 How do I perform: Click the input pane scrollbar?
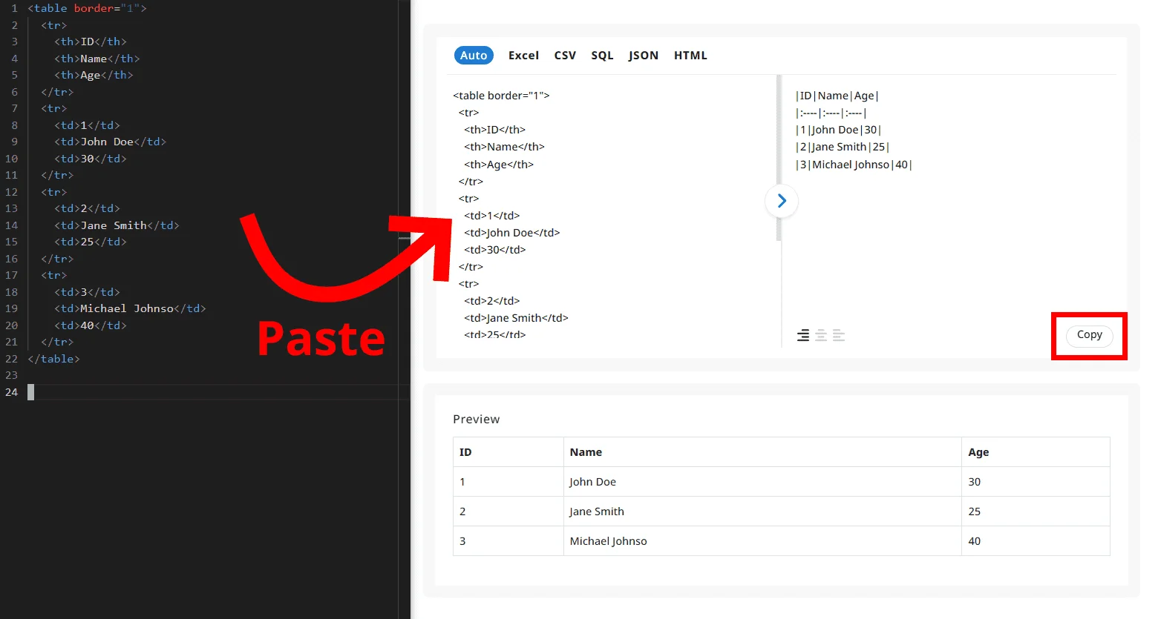[x=779, y=158]
